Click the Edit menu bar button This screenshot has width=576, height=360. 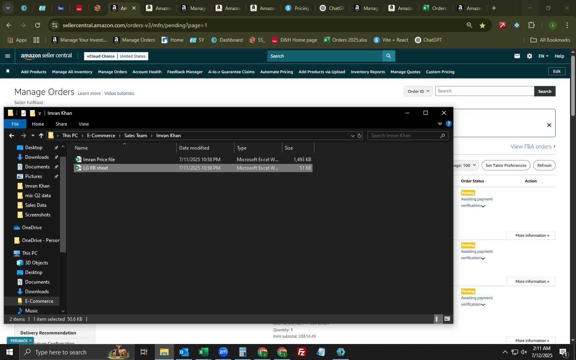tap(557, 71)
